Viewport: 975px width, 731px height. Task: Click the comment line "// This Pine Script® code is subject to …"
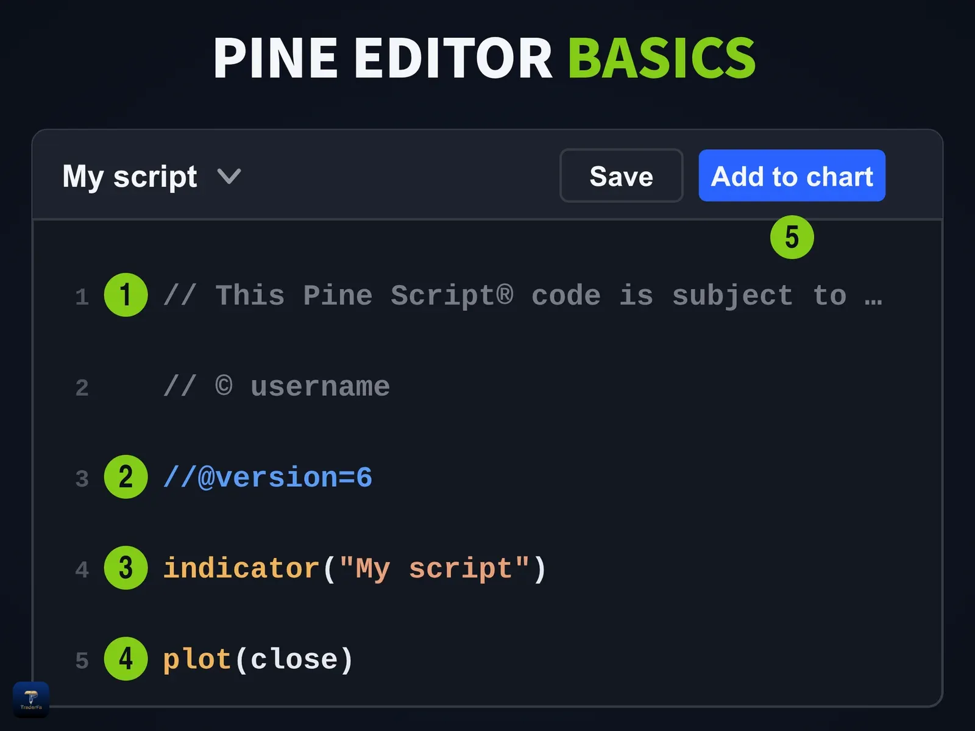tap(523, 295)
